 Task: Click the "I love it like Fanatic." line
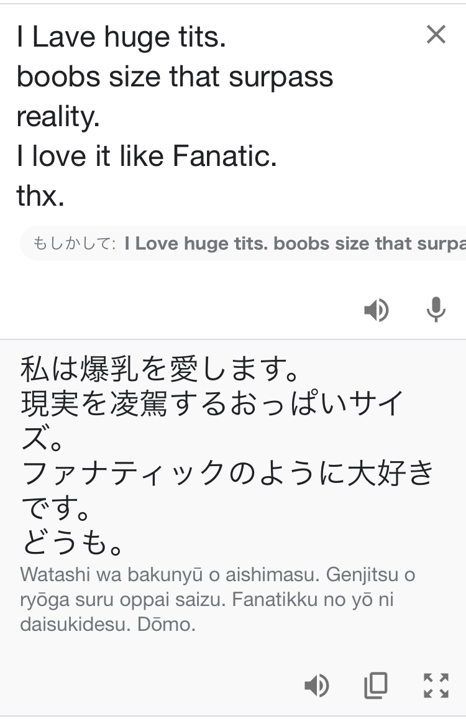(x=147, y=157)
